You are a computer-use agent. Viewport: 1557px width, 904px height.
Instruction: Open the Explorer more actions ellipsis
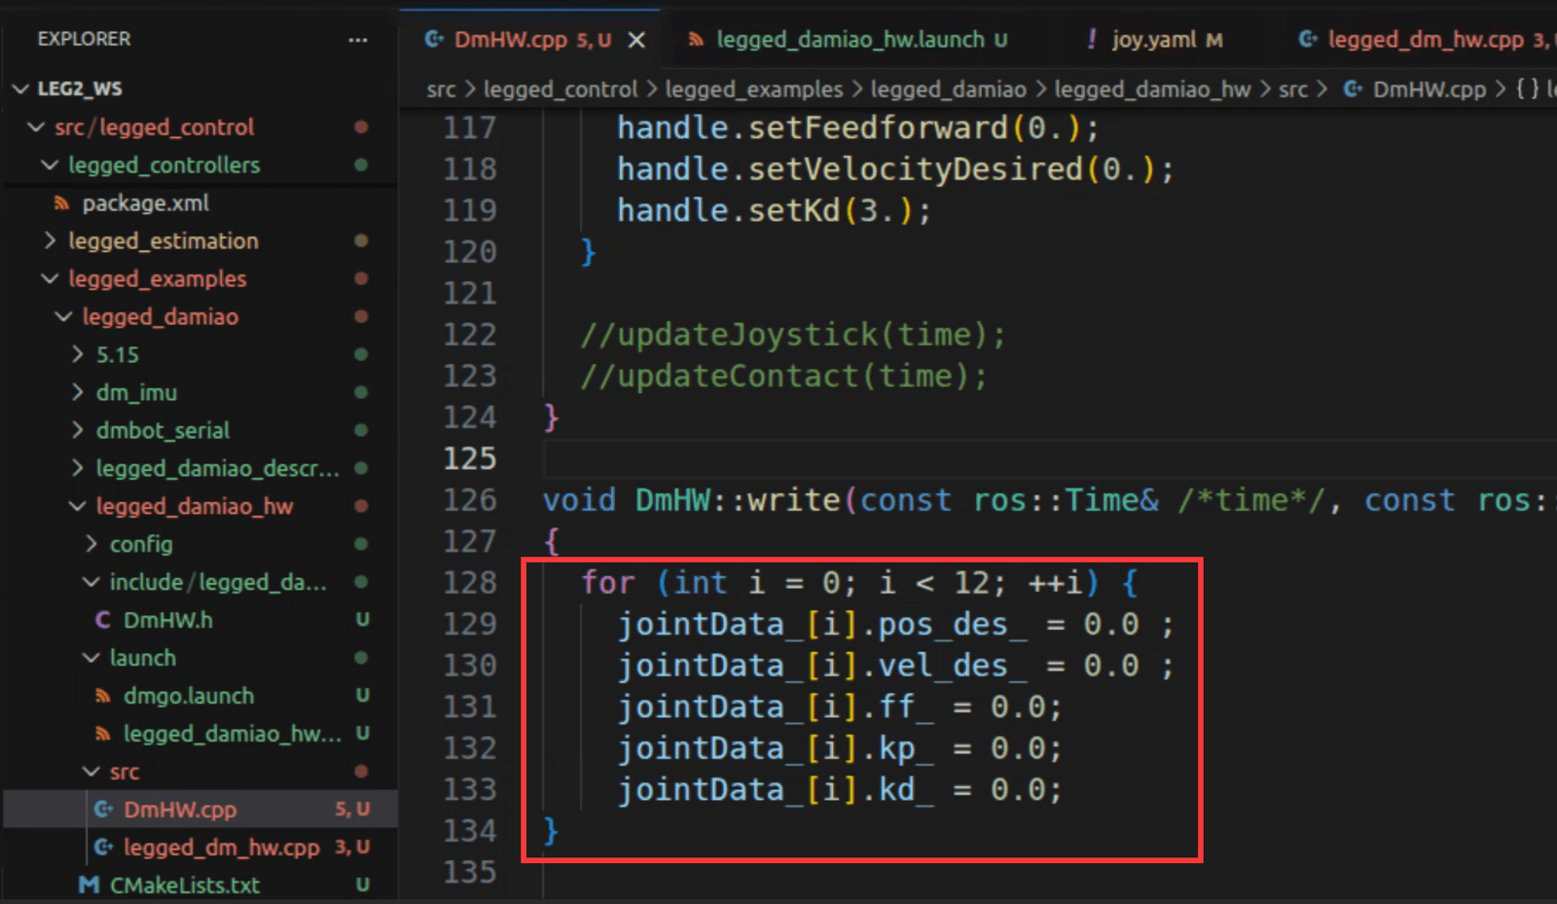click(358, 40)
